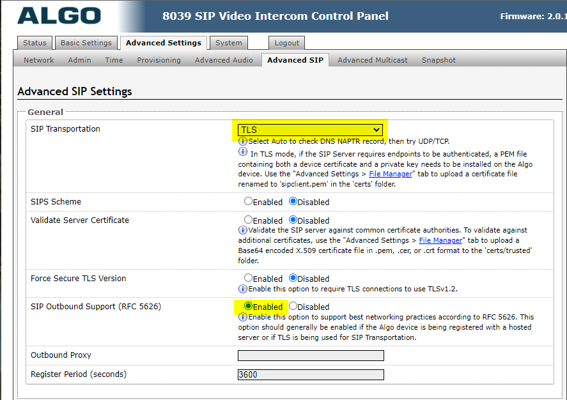
Task: Select Disabled for Force Secure TLS Version
Action: click(x=293, y=278)
